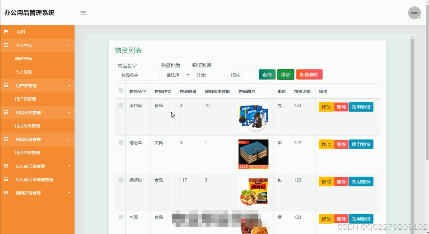
Task: Click the grid icon next to 用户表管理
Action: pyautogui.click(x=5, y=85)
